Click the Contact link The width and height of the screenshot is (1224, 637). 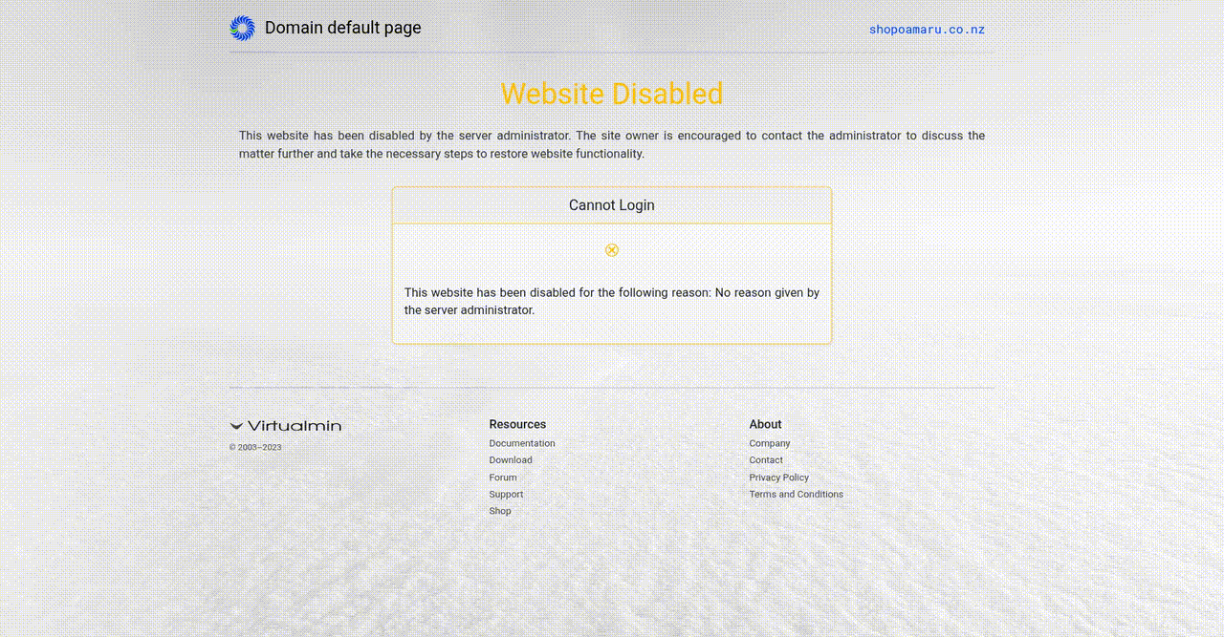click(x=766, y=460)
